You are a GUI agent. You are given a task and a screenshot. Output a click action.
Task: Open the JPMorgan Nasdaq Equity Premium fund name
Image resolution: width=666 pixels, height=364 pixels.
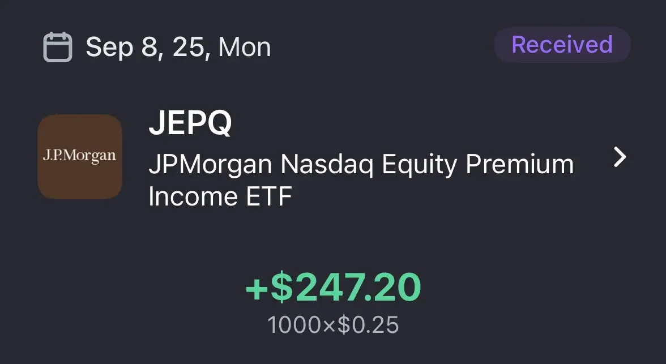click(x=361, y=165)
